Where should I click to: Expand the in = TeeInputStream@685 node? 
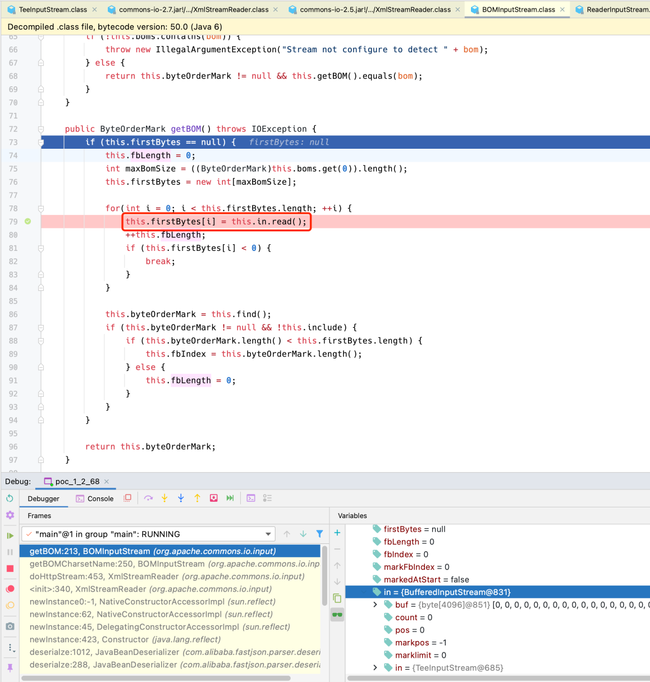pyautogui.click(x=376, y=667)
